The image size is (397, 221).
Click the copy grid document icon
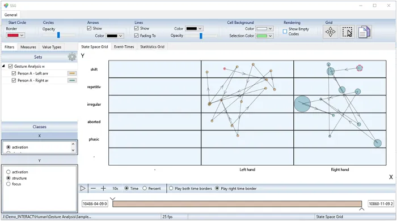[364, 32]
